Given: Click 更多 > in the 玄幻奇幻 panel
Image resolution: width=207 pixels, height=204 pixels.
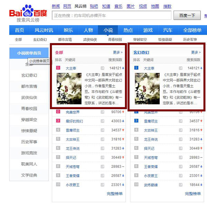Looking at the screenshot, I should (196, 52).
